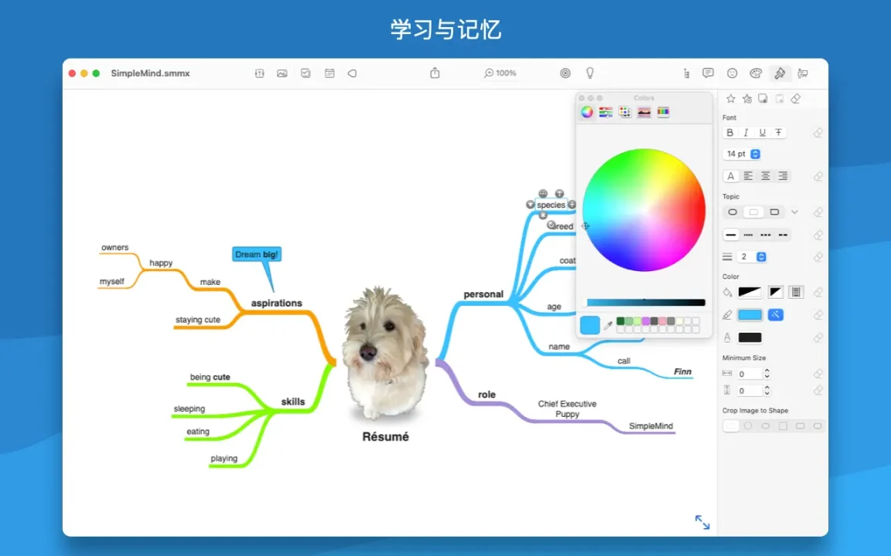Viewport: 891px width, 556px height.
Task: Pick a hue on the color wheel
Action: coord(643,210)
